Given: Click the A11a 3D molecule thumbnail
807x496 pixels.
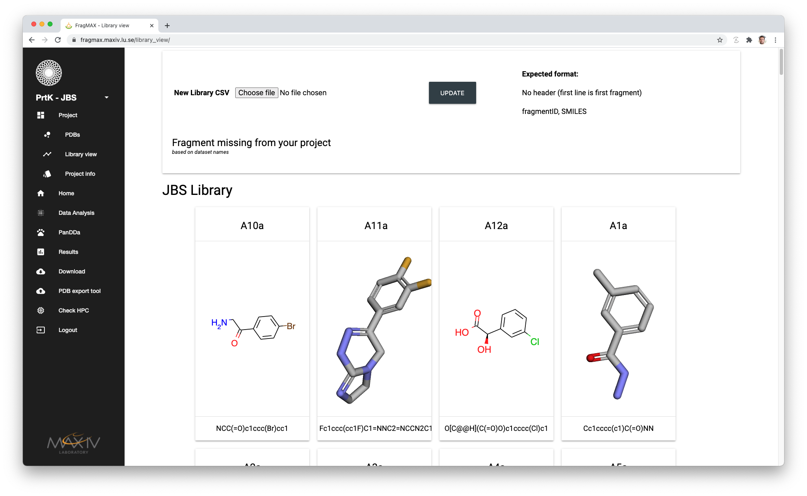Looking at the screenshot, I should (x=374, y=329).
